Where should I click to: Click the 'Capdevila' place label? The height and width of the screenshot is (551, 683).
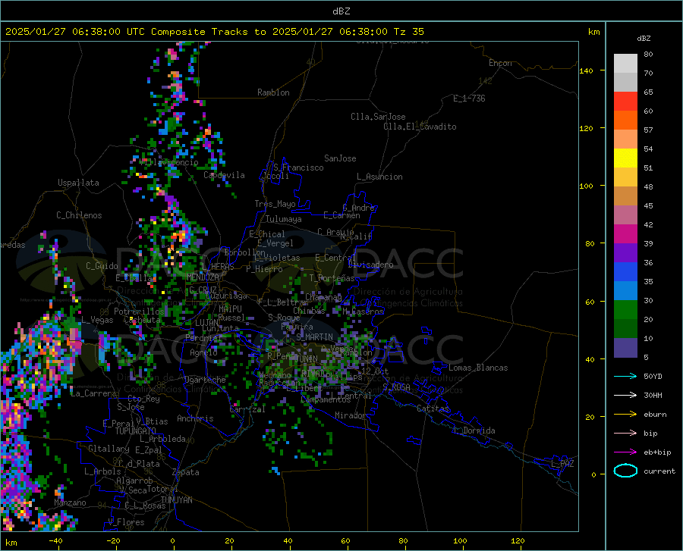click(x=224, y=175)
